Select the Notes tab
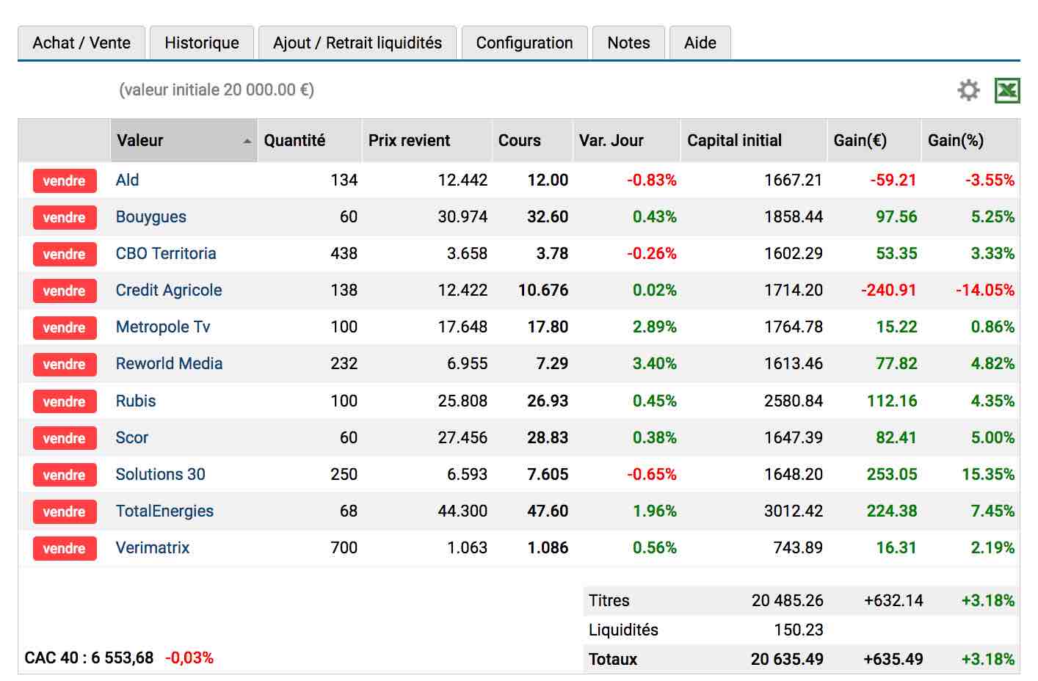 628,43
